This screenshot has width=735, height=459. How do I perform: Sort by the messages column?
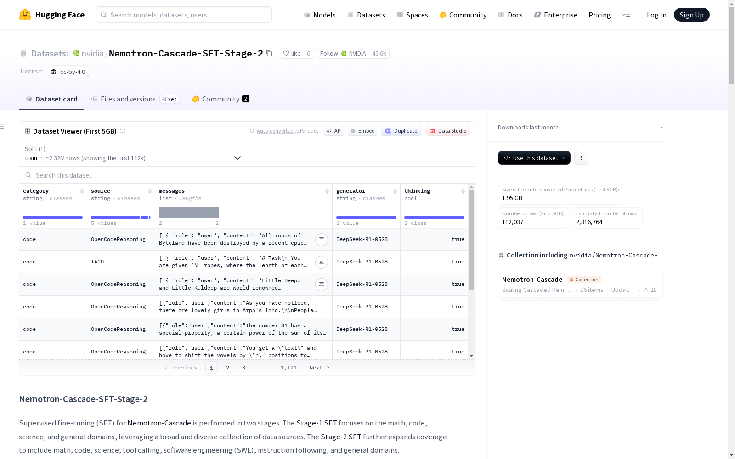327,191
